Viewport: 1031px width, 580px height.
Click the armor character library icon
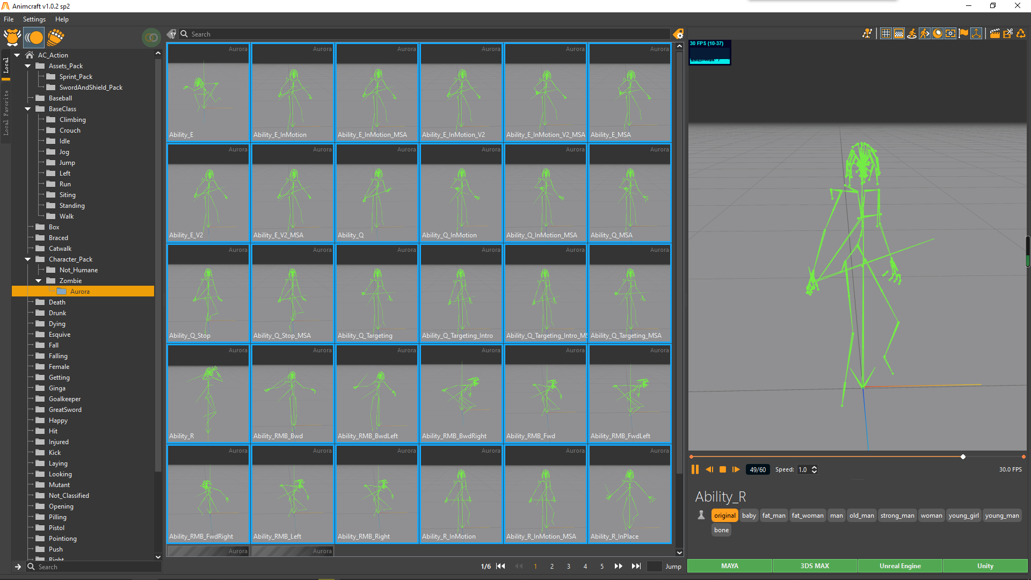(x=12, y=37)
